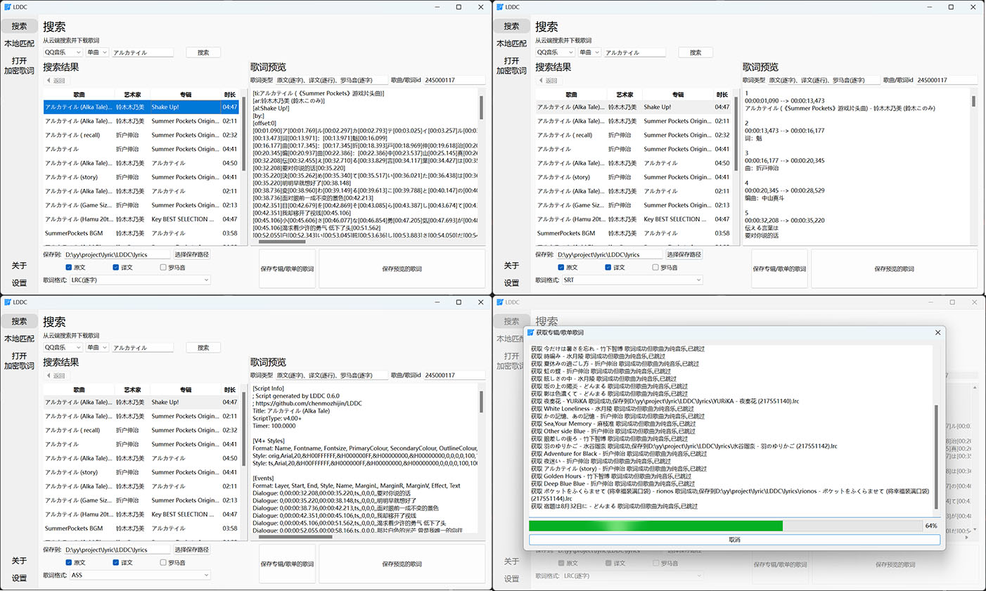Click 保存预览的歌词 button in SRT window
The image size is (986, 591).
[894, 268]
